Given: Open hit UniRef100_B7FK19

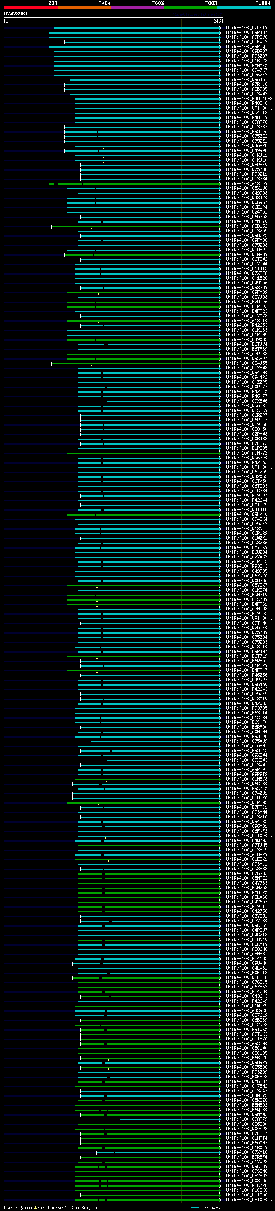Looking at the screenshot, I should pyautogui.click(x=247, y=28).
